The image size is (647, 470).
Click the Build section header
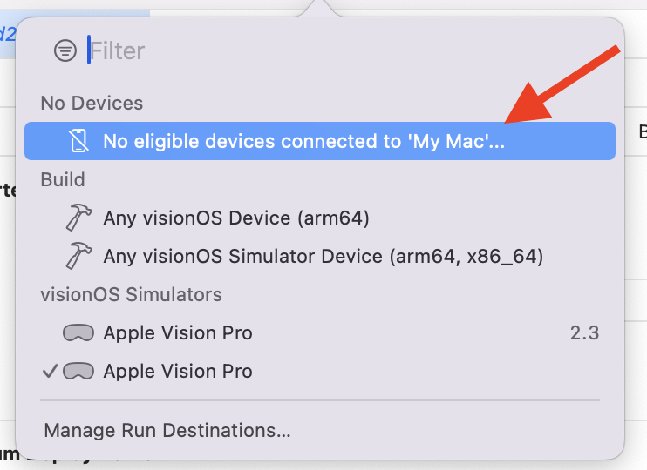63,179
